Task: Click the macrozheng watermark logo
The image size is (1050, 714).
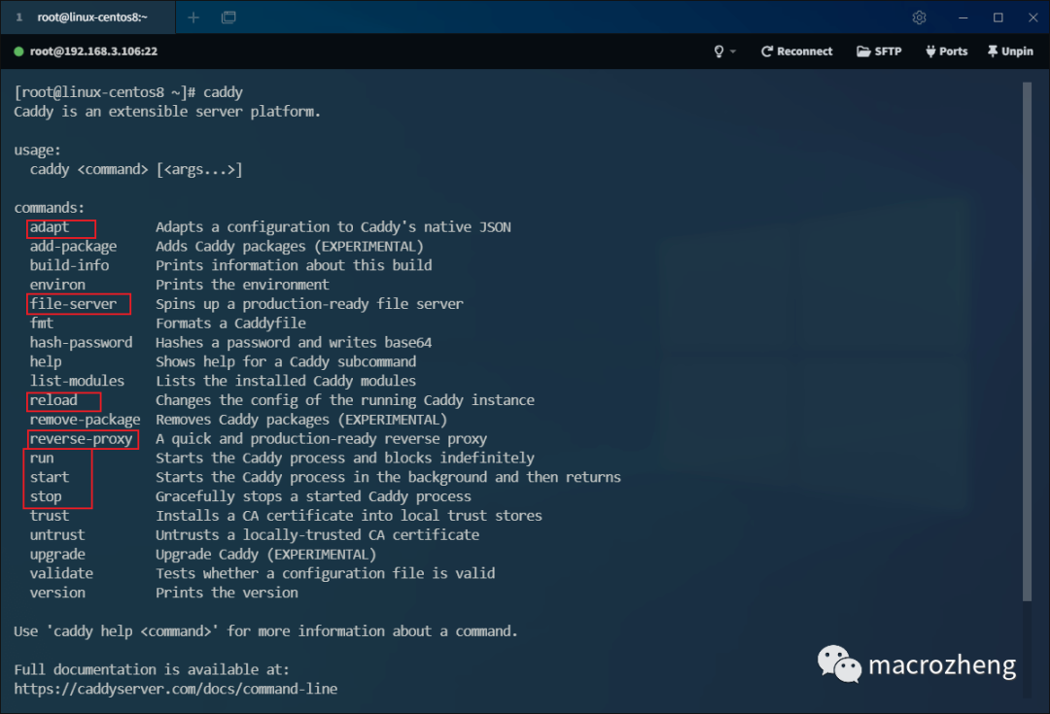Action: 838,664
